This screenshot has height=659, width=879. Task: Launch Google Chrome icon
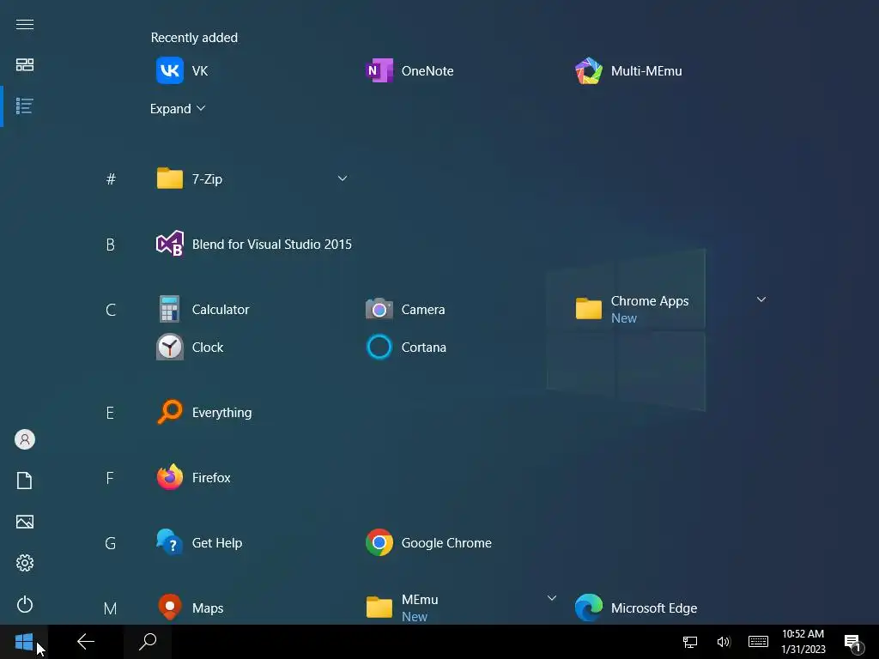click(379, 542)
